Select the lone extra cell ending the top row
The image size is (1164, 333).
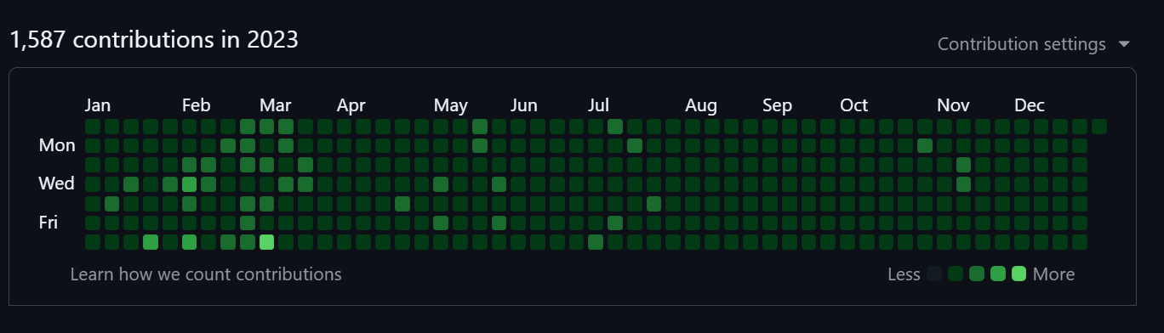[1099, 127]
